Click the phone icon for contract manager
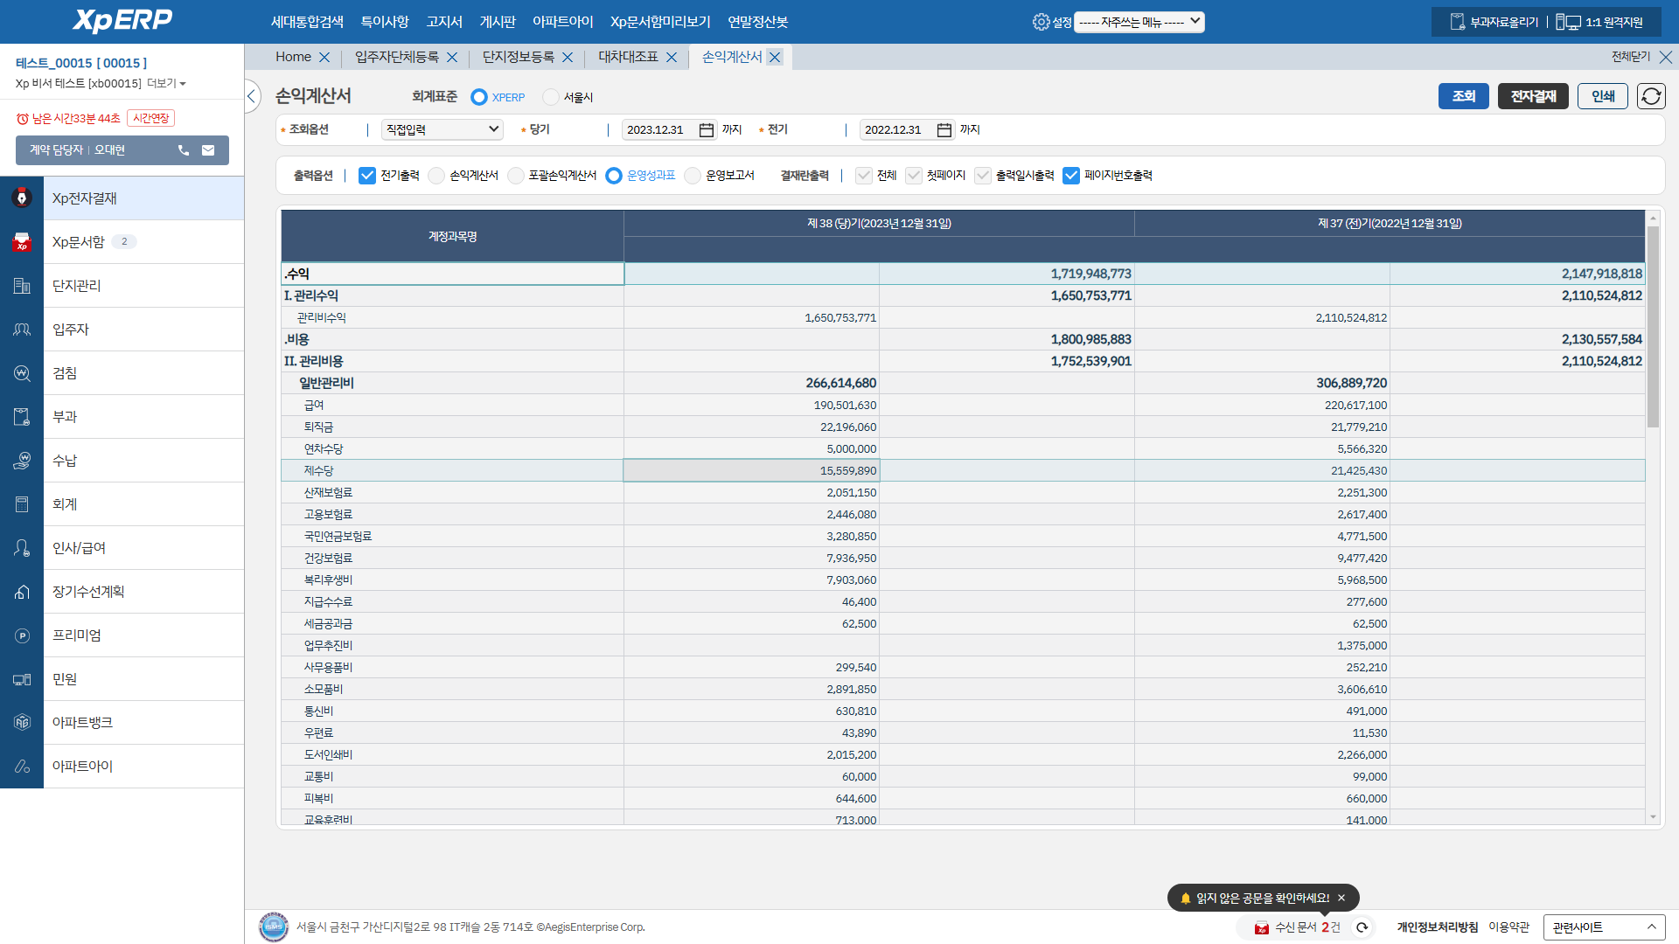This screenshot has height=944, width=1679. coord(184,150)
